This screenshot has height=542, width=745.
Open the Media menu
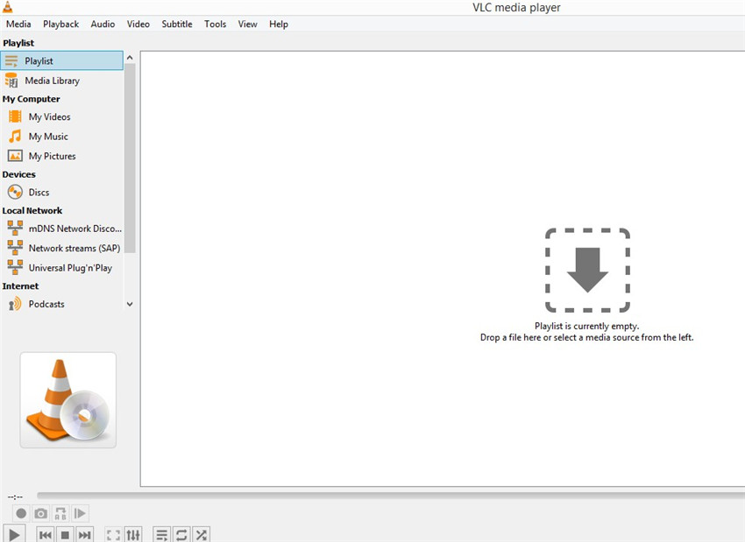pyautogui.click(x=18, y=25)
